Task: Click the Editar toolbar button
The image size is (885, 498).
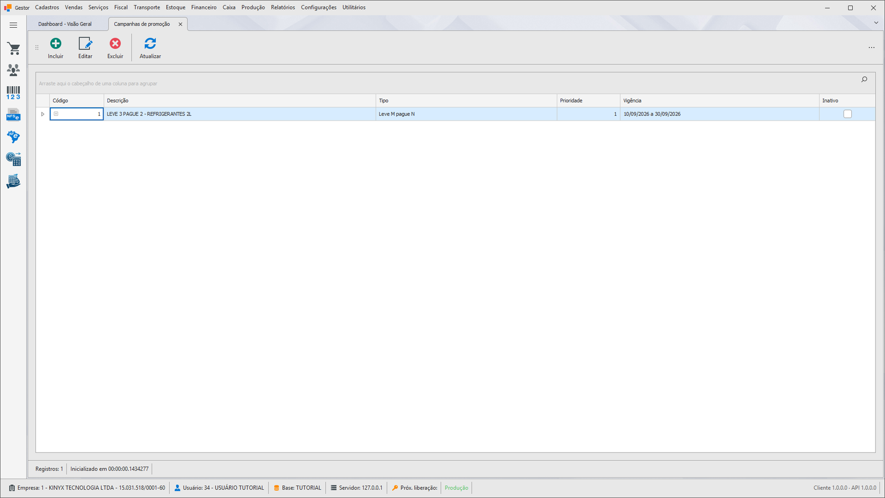Action: [x=85, y=48]
